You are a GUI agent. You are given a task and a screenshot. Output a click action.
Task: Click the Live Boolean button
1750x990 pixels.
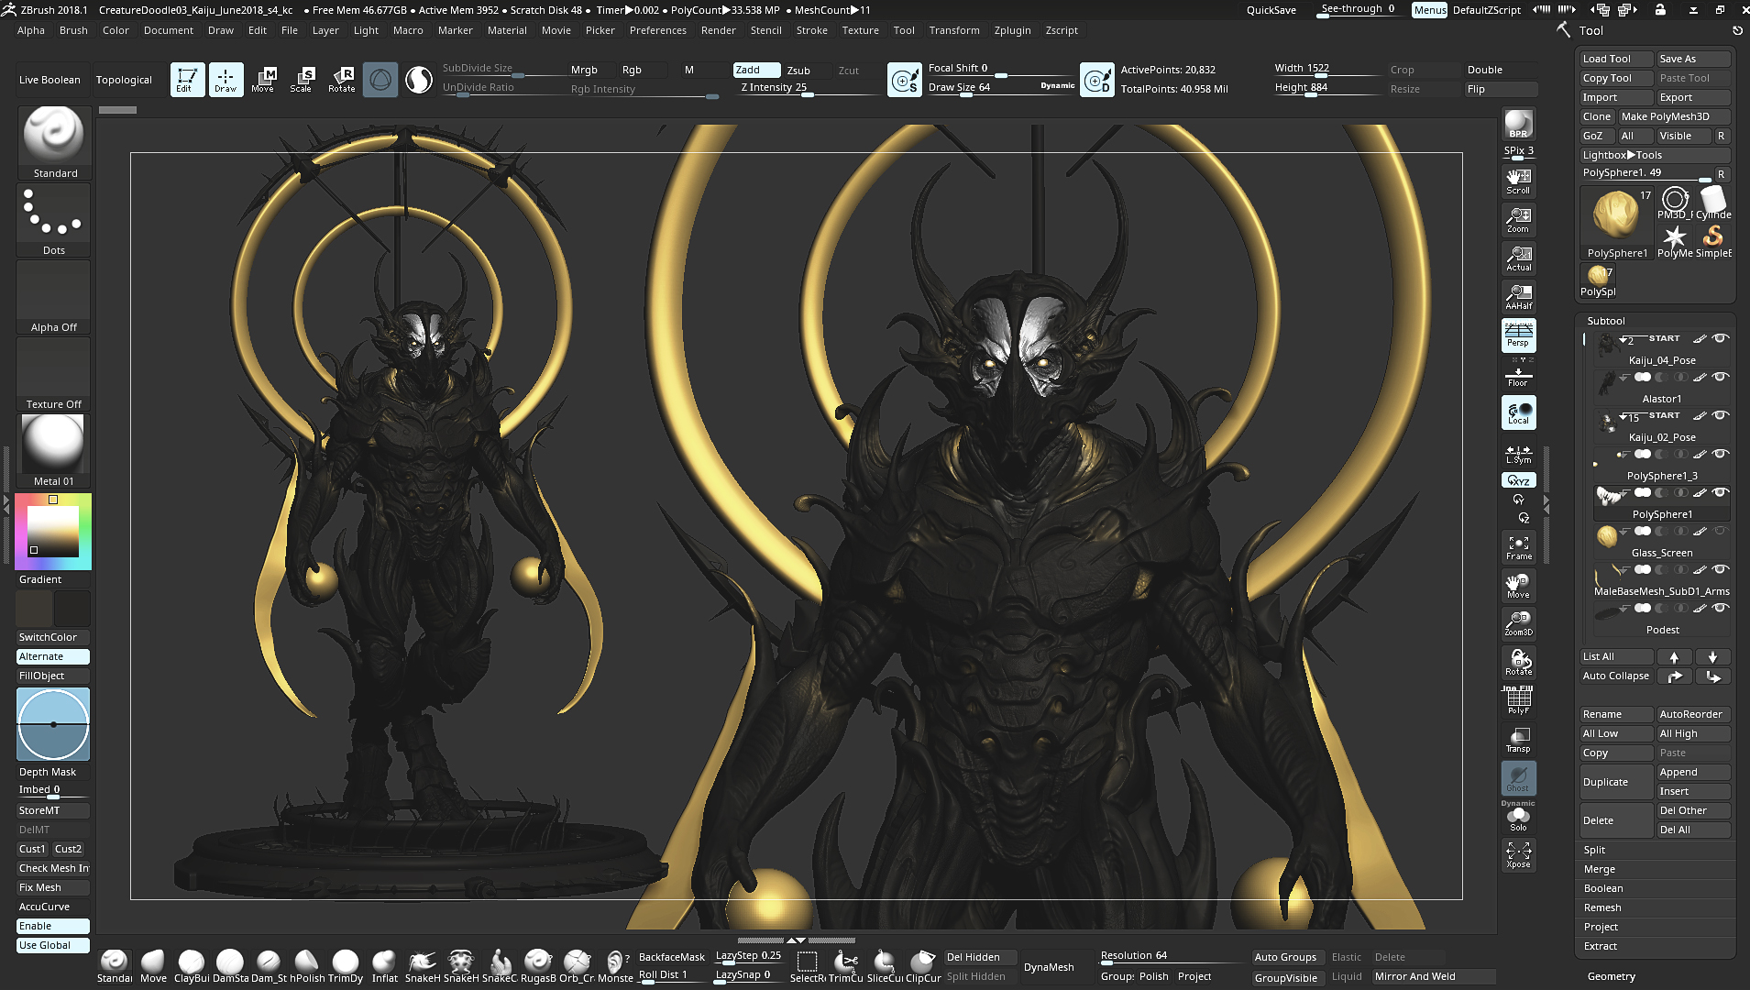[50, 80]
